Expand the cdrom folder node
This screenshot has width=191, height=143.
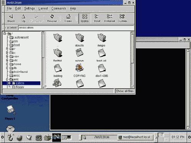pos(9,83)
